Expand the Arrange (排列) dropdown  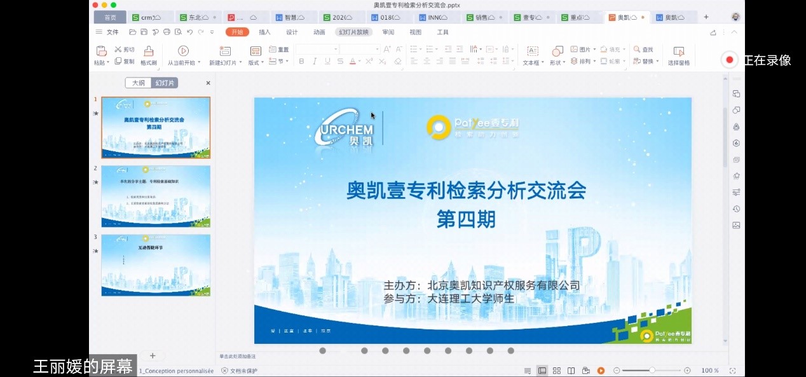pyautogui.click(x=584, y=62)
